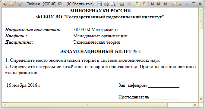
Task: Open print preview with the magnifier icon
Action: tap(113, 4)
